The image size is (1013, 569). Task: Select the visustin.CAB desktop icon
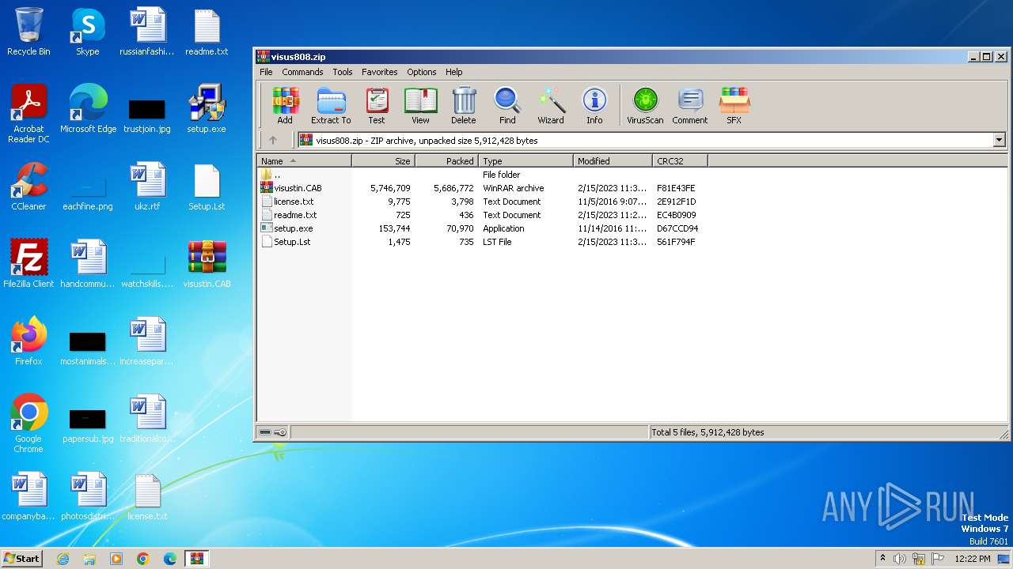207,264
